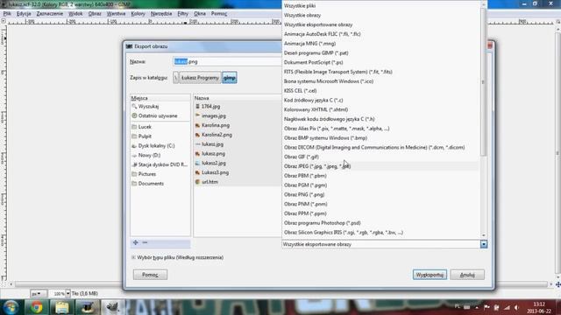Click the dropdown list vertical scrollbar
The height and width of the screenshot is (315, 561).
tap(483, 81)
